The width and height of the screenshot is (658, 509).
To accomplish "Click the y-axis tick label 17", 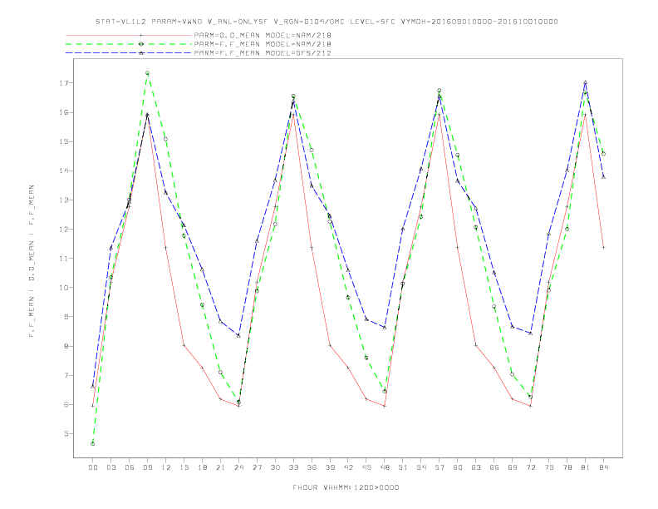I will click(x=63, y=83).
